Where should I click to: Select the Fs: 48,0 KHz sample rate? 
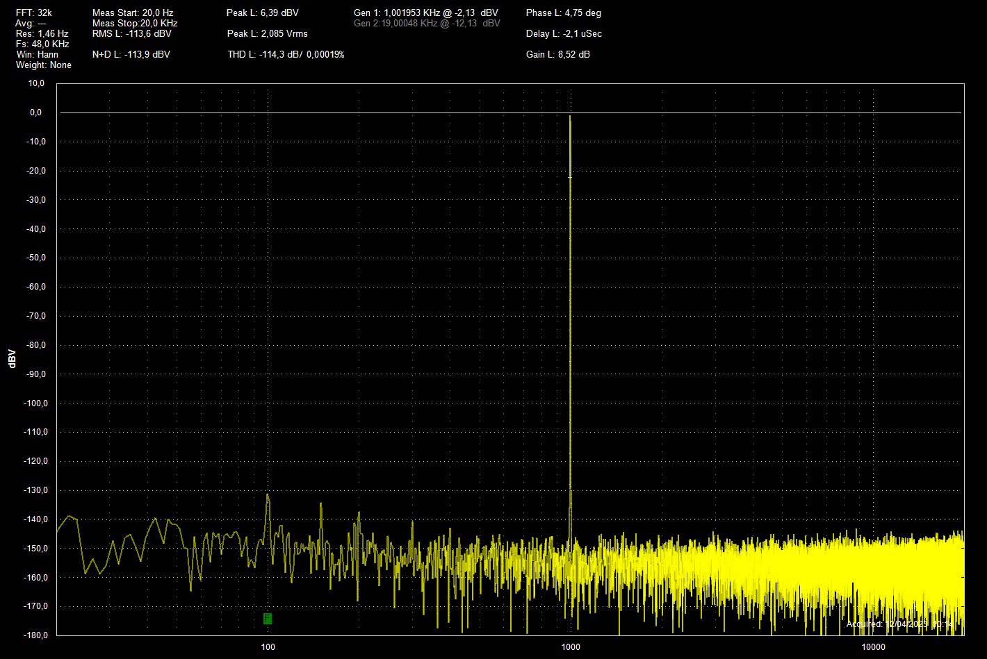point(42,44)
